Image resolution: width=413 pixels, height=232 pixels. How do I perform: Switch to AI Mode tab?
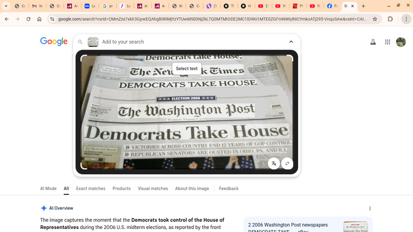pos(48,188)
